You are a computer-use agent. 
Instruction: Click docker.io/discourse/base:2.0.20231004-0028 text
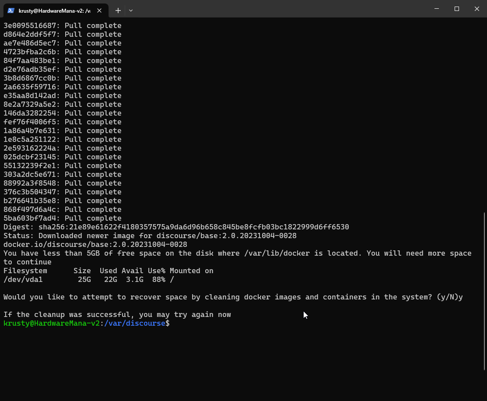pos(95,244)
